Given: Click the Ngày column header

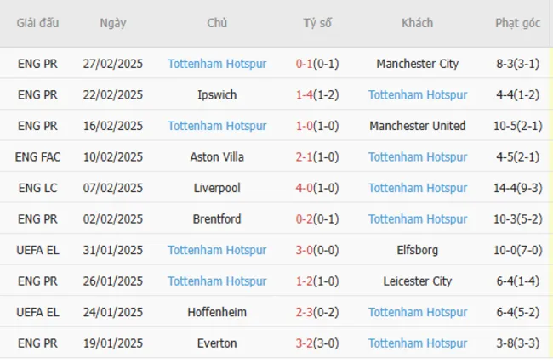Looking at the screenshot, I should point(114,23).
